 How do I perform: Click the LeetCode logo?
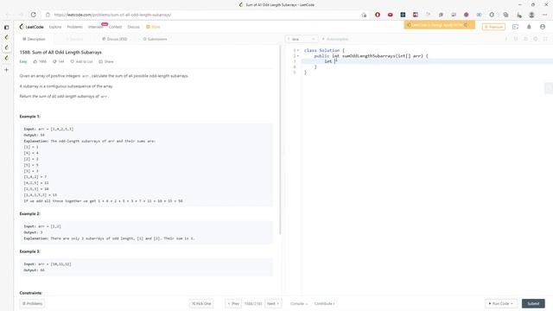[32, 27]
